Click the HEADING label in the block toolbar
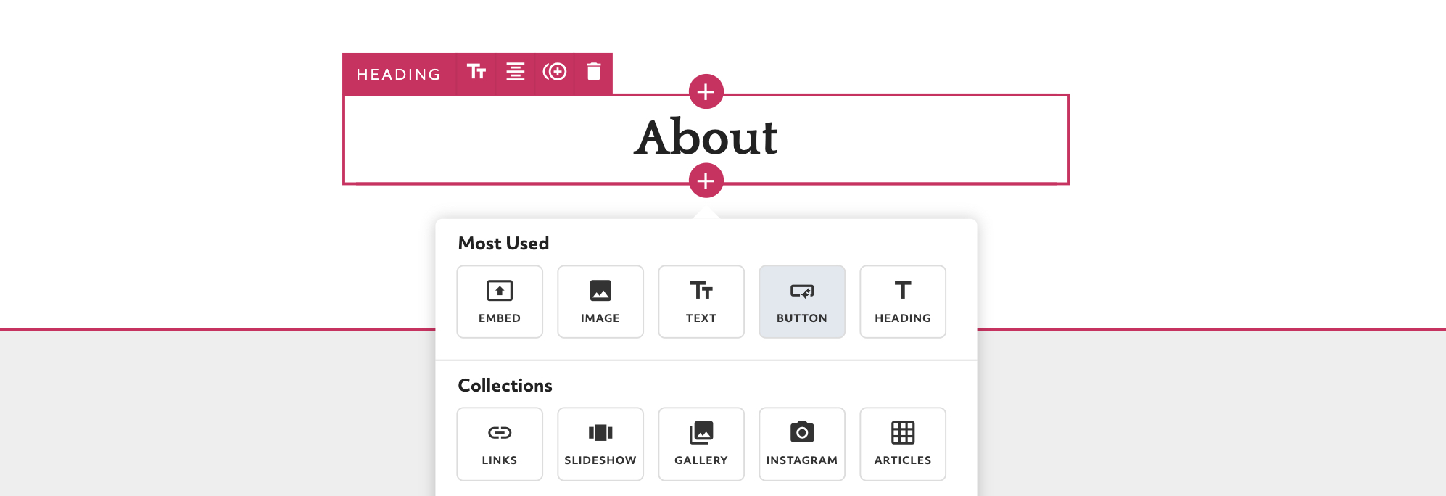1446x496 pixels. pyautogui.click(x=398, y=74)
